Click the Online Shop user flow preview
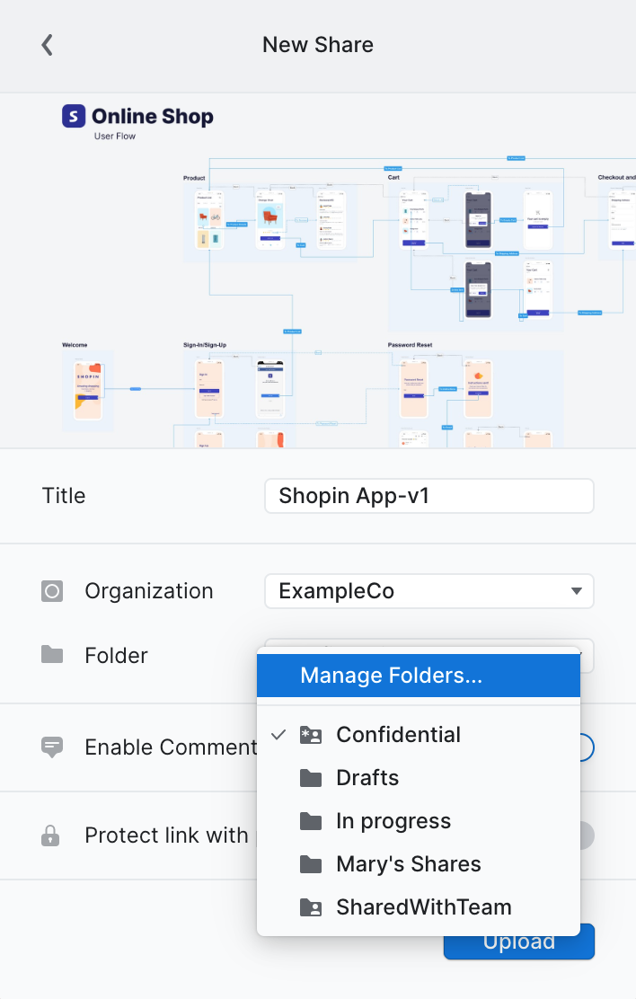This screenshot has height=999, width=636. (x=318, y=270)
